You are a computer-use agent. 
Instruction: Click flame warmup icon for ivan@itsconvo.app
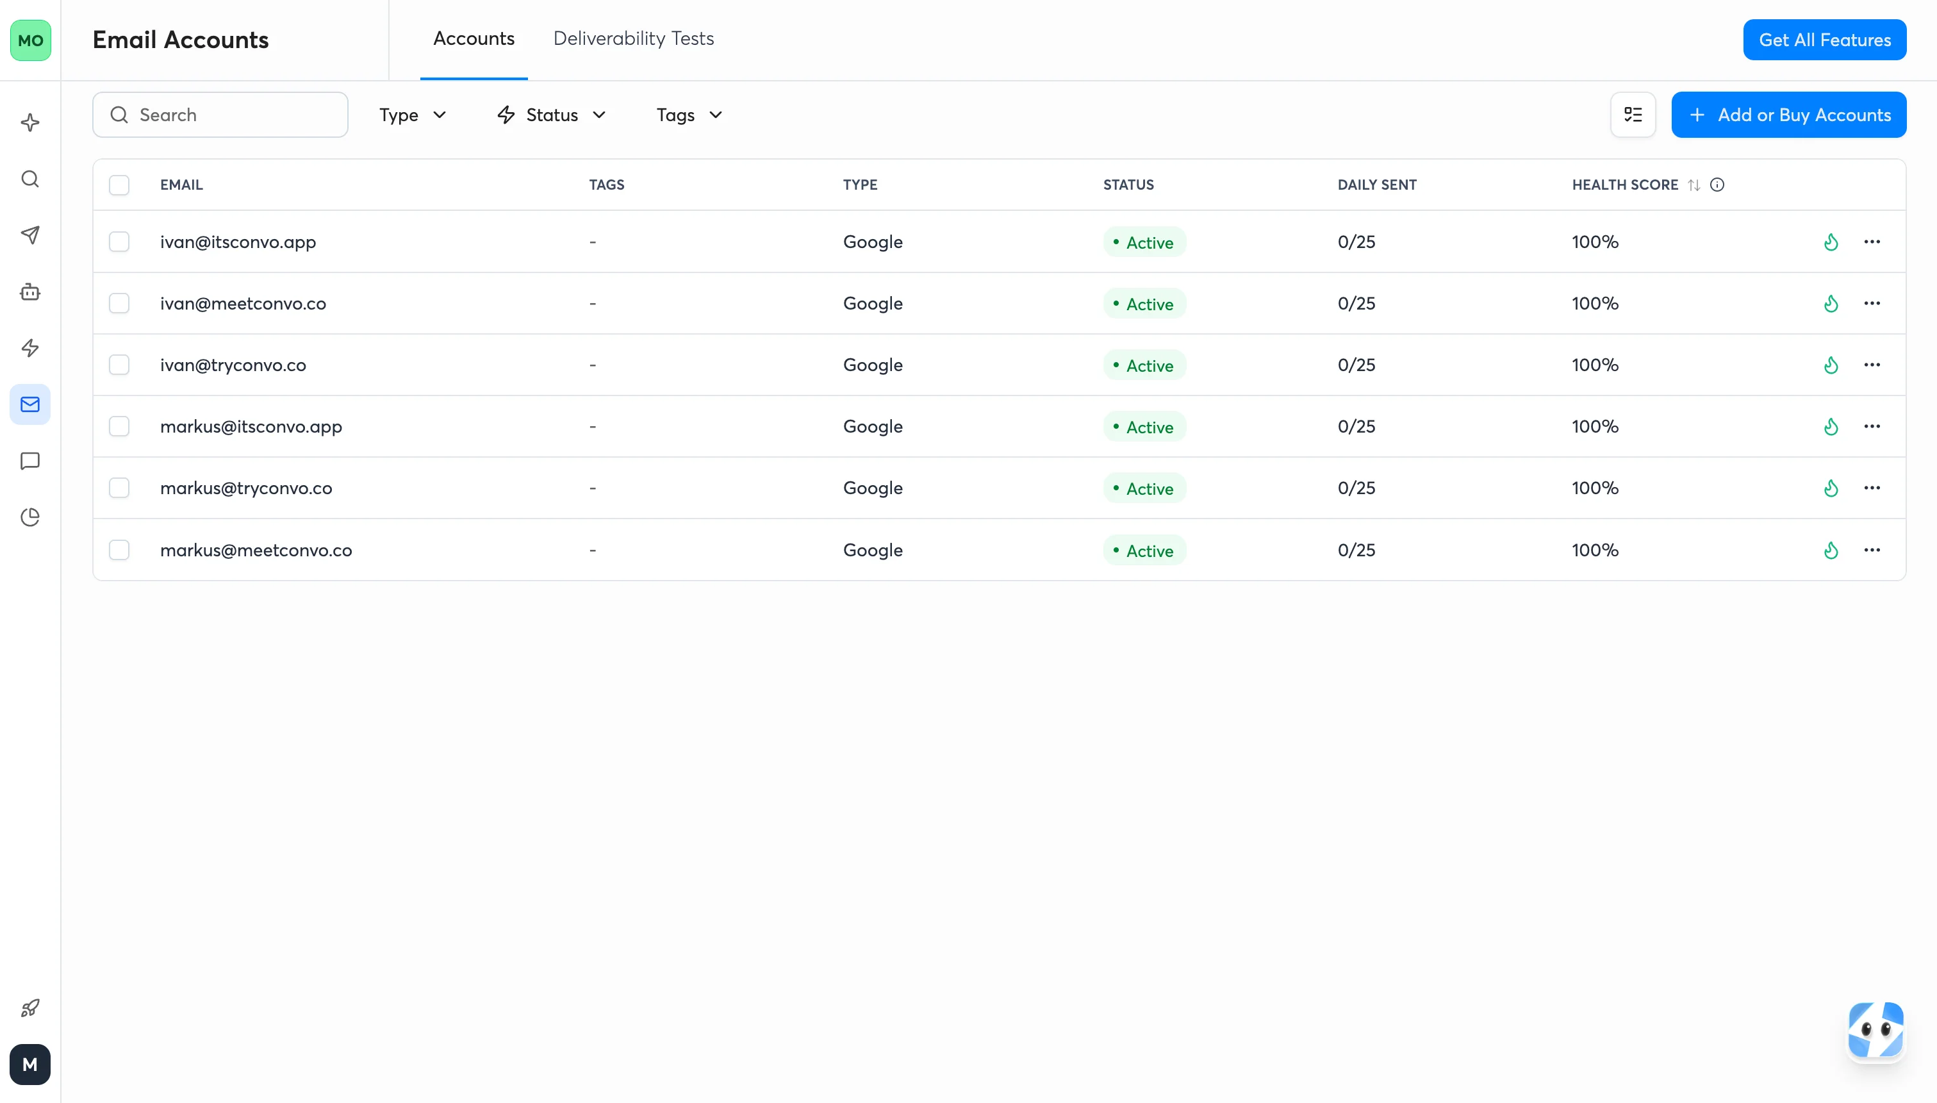point(1831,242)
